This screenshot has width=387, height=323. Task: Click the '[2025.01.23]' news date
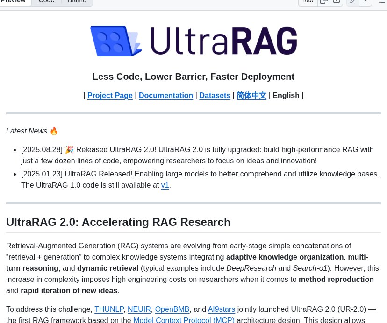pos(42,174)
